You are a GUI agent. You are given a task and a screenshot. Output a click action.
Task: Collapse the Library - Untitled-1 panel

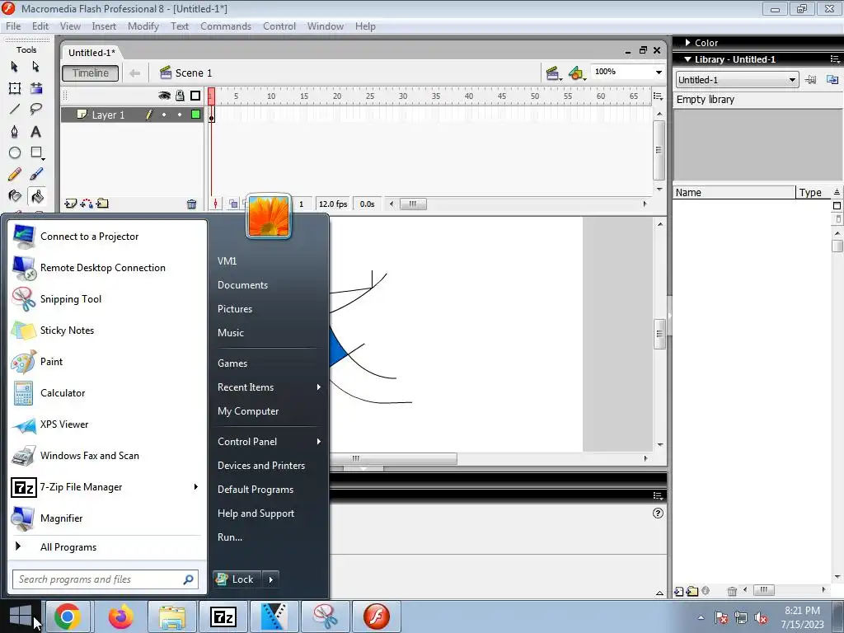click(687, 59)
